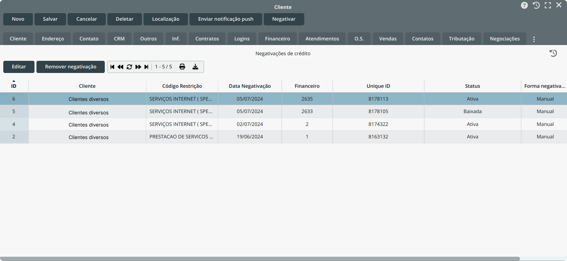The height and width of the screenshot is (261, 567).
Task: Go to next page of records
Action: point(138,67)
